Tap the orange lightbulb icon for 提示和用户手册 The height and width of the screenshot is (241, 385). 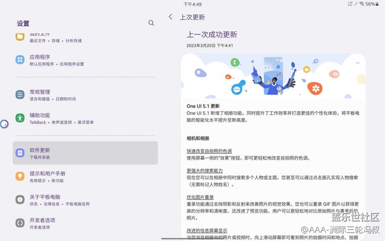tap(20, 176)
